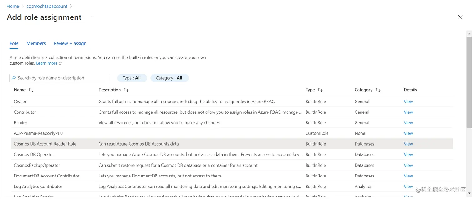Open the ellipsis more options menu
The height and width of the screenshot is (199, 472).
(92, 17)
